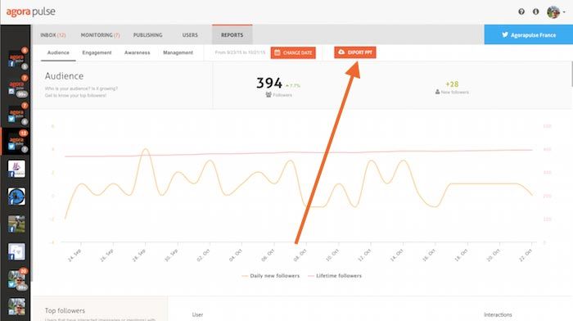Image resolution: width=573 pixels, height=321 pixels.
Task: Go to the Inbox tab
Action: coord(53,35)
